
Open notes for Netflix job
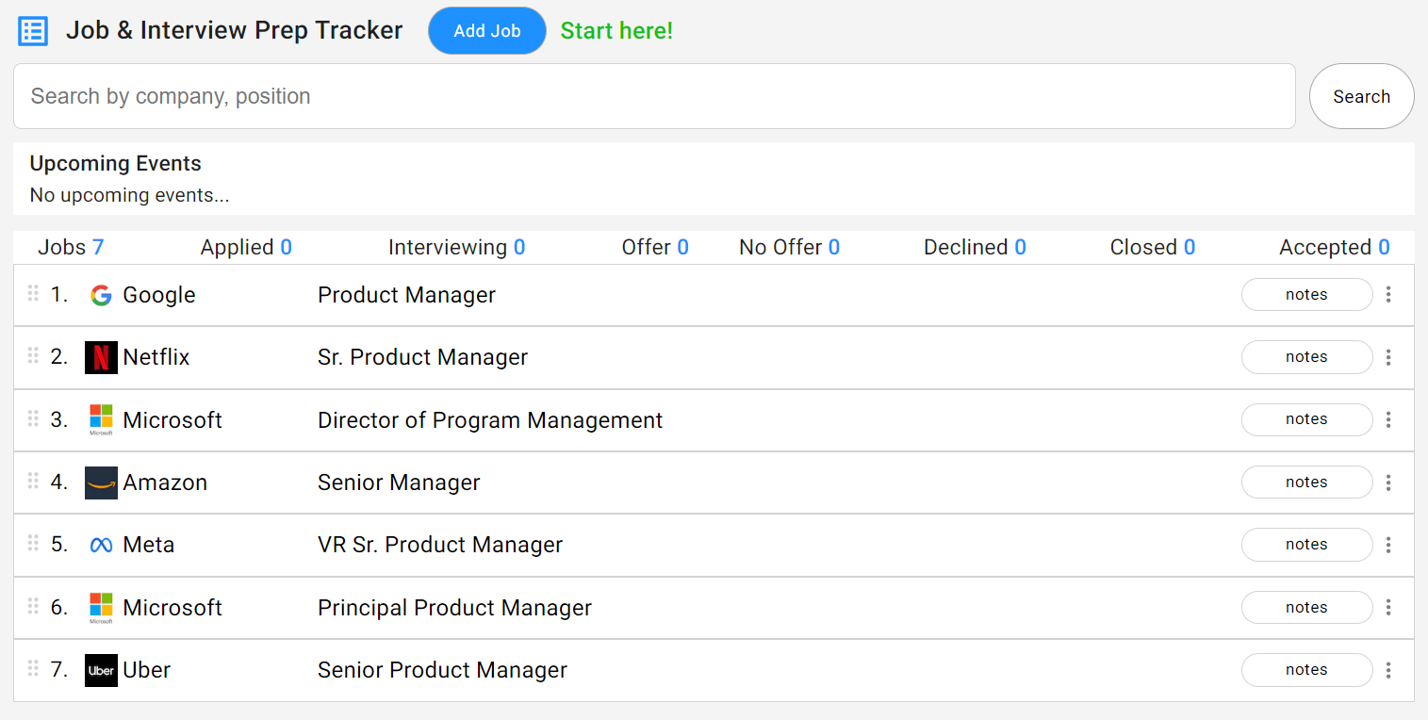pyautogui.click(x=1306, y=357)
